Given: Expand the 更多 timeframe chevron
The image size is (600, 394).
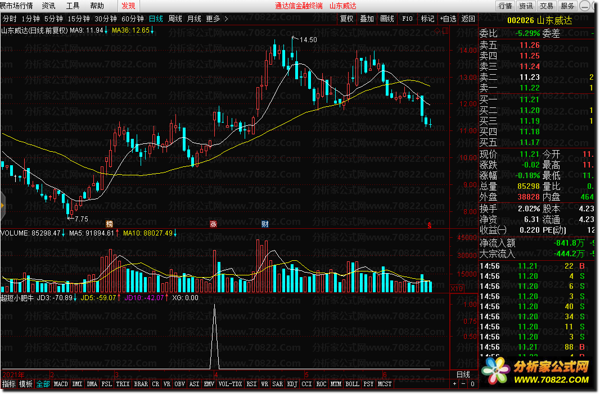Looking at the screenshot, I should click(x=226, y=19).
